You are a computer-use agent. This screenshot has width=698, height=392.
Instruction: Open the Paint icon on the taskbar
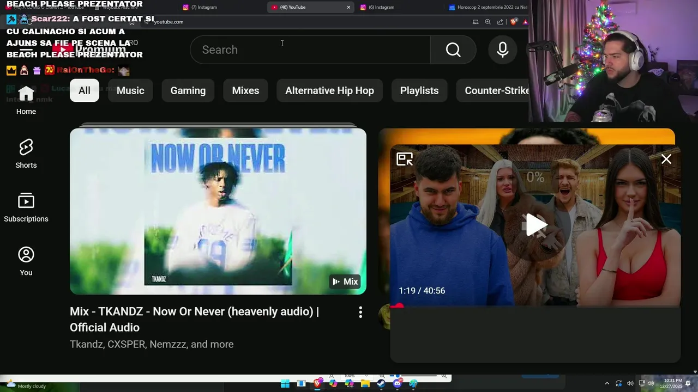click(413, 384)
